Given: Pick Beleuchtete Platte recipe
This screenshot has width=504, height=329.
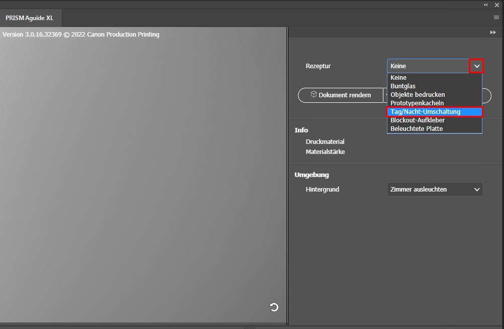Looking at the screenshot, I should tap(435, 128).
